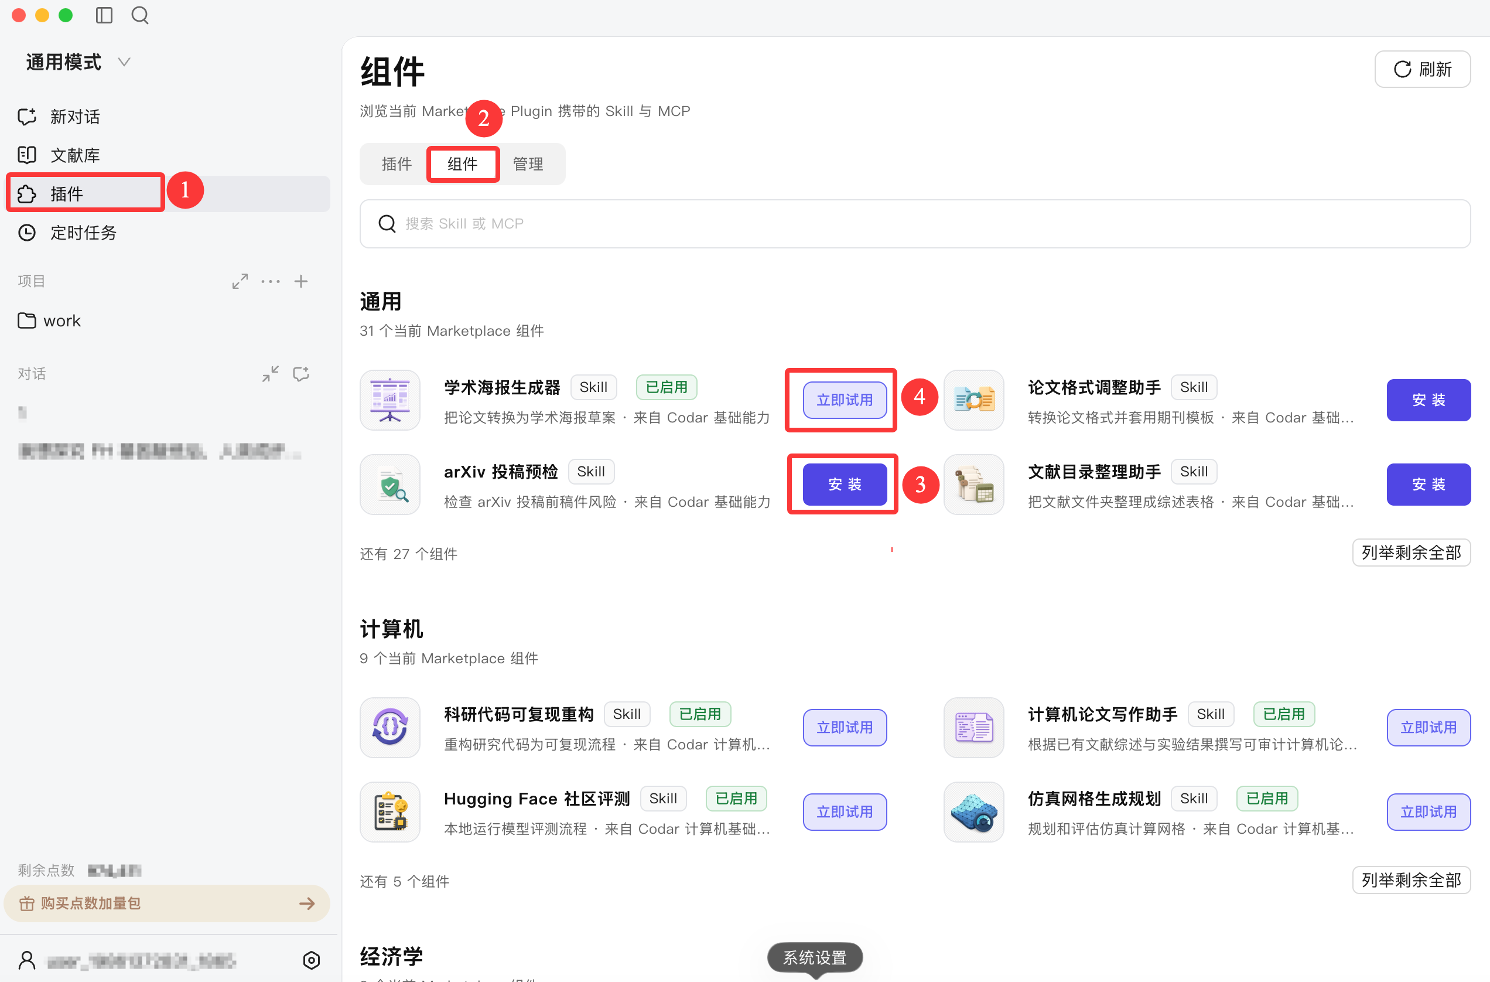Click 文献目录整理助手 icon
The width and height of the screenshot is (1490, 982).
pos(973,484)
